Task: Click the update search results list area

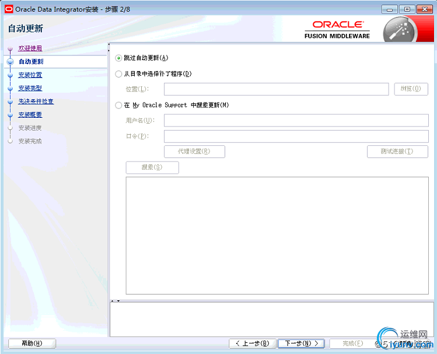Action: (x=277, y=236)
